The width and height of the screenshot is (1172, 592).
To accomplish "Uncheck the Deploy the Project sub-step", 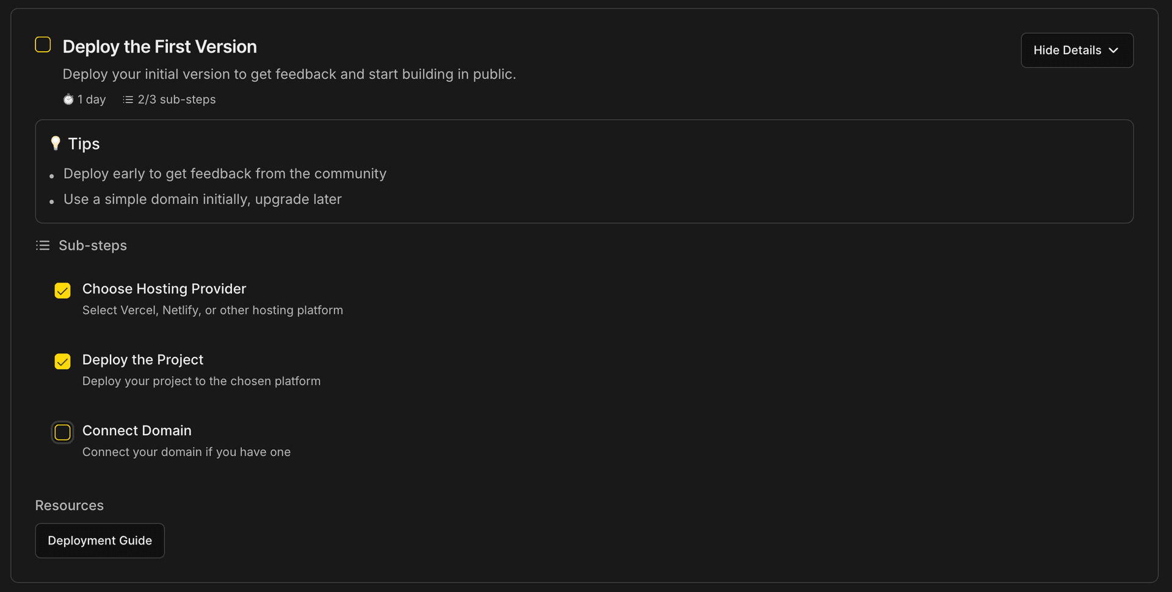I will click(x=62, y=361).
